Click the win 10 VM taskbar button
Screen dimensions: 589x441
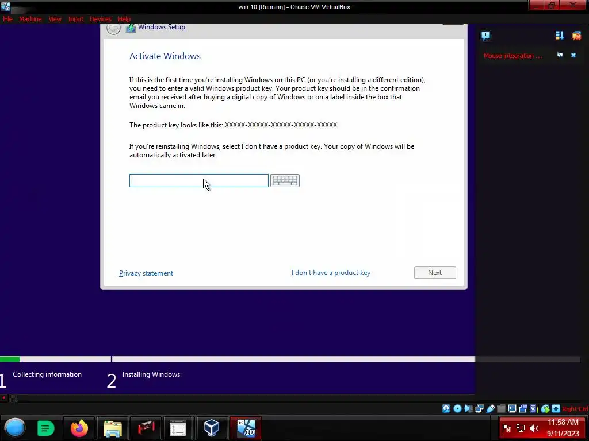coord(246,428)
